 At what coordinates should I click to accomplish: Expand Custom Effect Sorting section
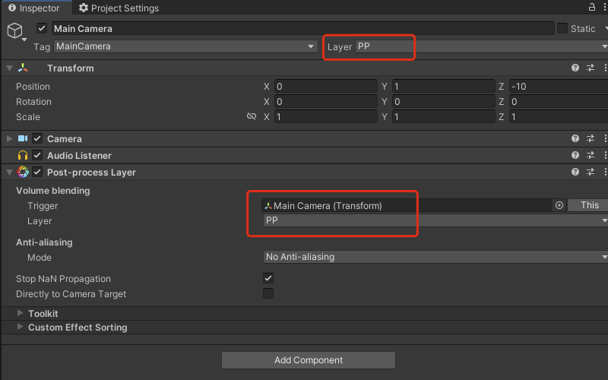click(21, 327)
